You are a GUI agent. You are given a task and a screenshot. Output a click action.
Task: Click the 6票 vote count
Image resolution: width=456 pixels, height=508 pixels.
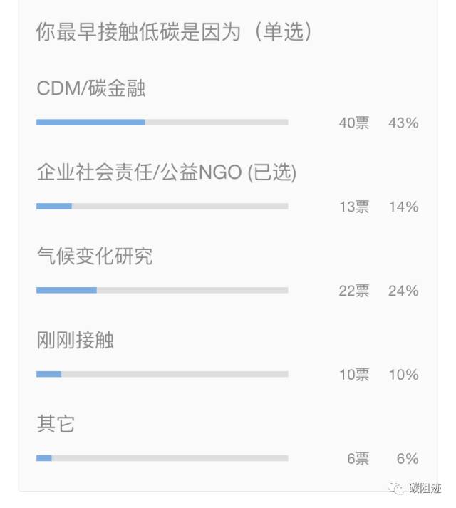[x=358, y=459]
